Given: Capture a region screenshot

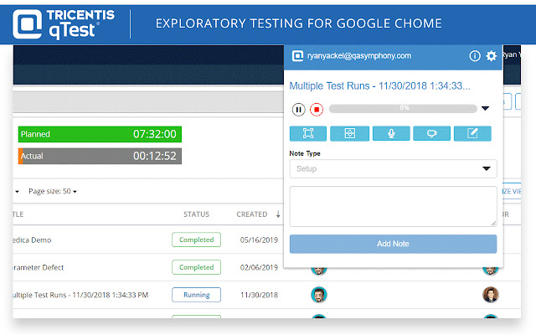Looking at the screenshot, I should click(349, 133).
